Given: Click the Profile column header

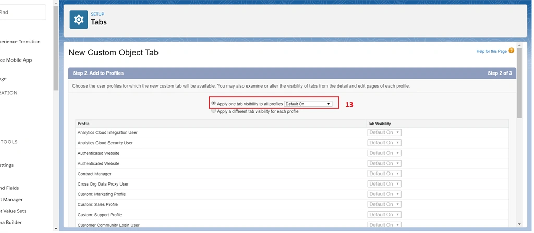Looking at the screenshot, I should pyautogui.click(x=83, y=124).
